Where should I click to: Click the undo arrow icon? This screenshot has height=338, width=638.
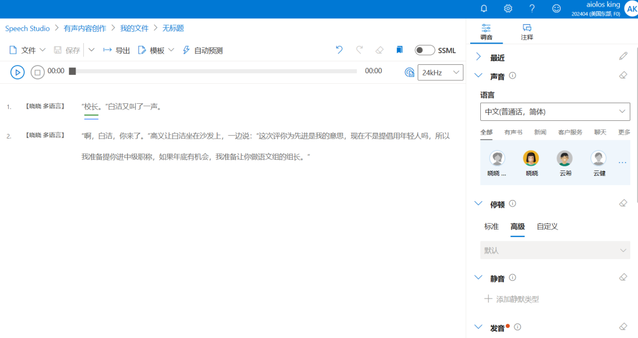pyautogui.click(x=339, y=50)
